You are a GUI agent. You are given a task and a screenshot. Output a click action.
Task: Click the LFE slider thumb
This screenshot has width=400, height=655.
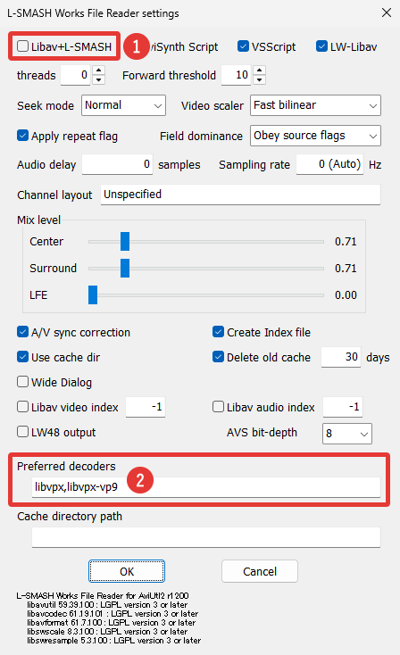tap(93, 294)
